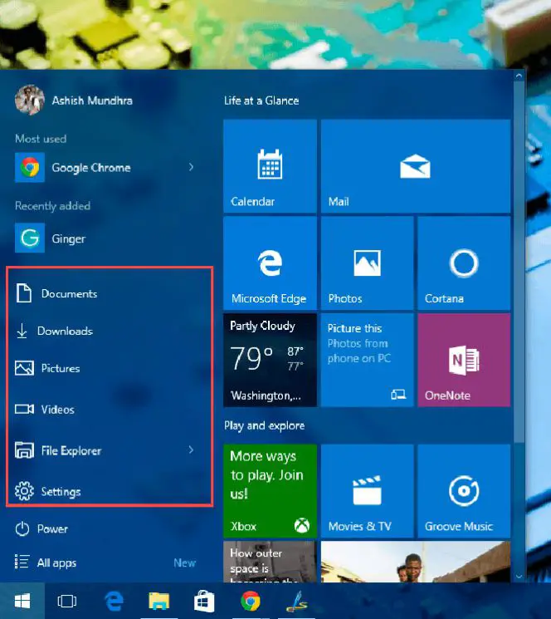Click the Ashish Mundhra account name
This screenshot has height=619, width=551.
[92, 101]
